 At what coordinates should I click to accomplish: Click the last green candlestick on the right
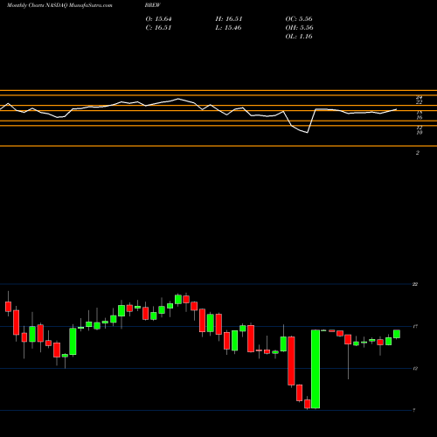click(397, 334)
